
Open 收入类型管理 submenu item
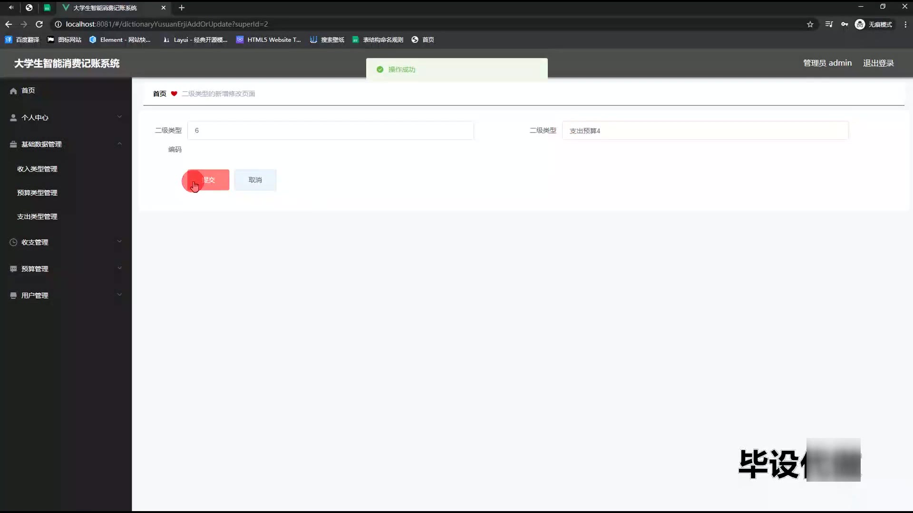point(37,169)
